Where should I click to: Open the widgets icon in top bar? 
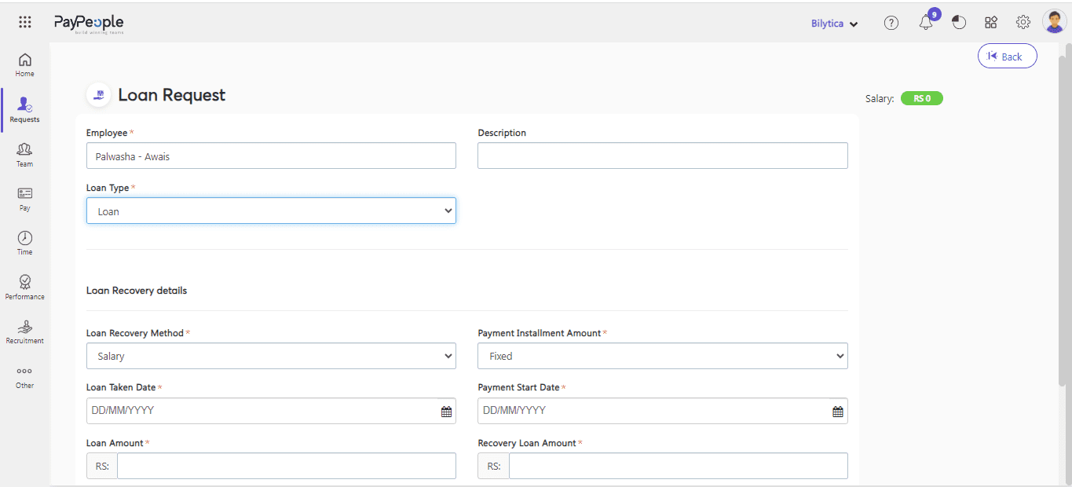pos(991,23)
